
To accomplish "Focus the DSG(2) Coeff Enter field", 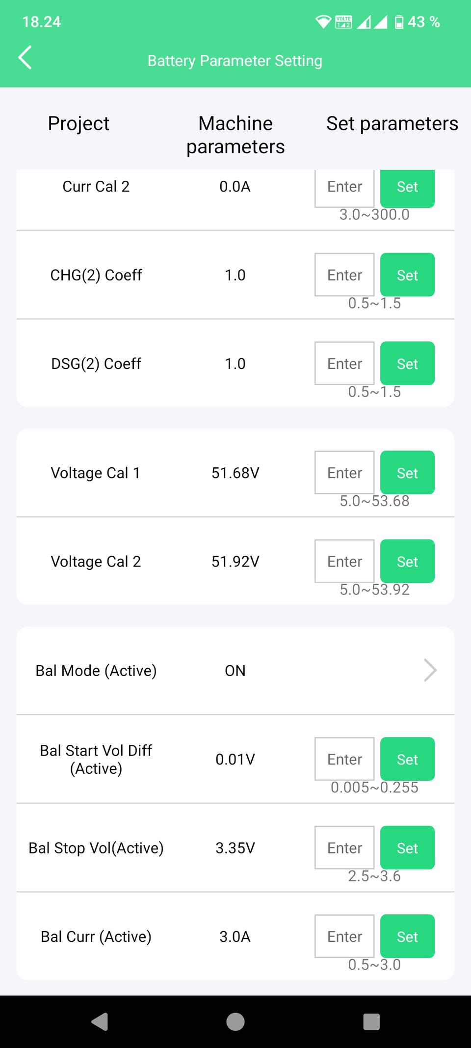I will point(344,363).
